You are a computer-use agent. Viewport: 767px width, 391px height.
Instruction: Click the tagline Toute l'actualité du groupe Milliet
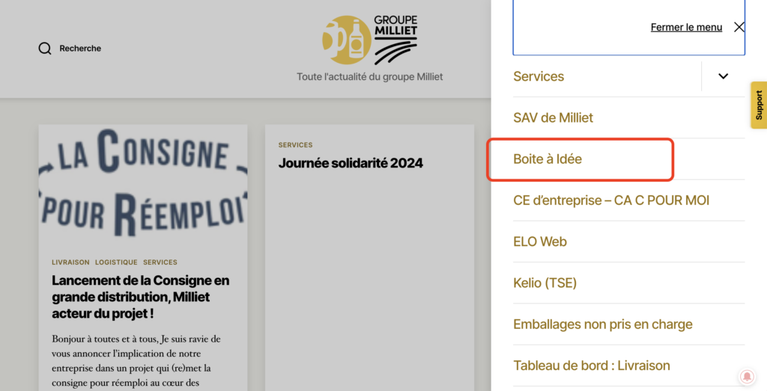[x=370, y=77]
